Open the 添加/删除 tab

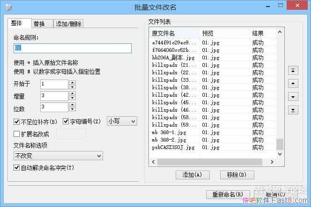(x=69, y=24)
